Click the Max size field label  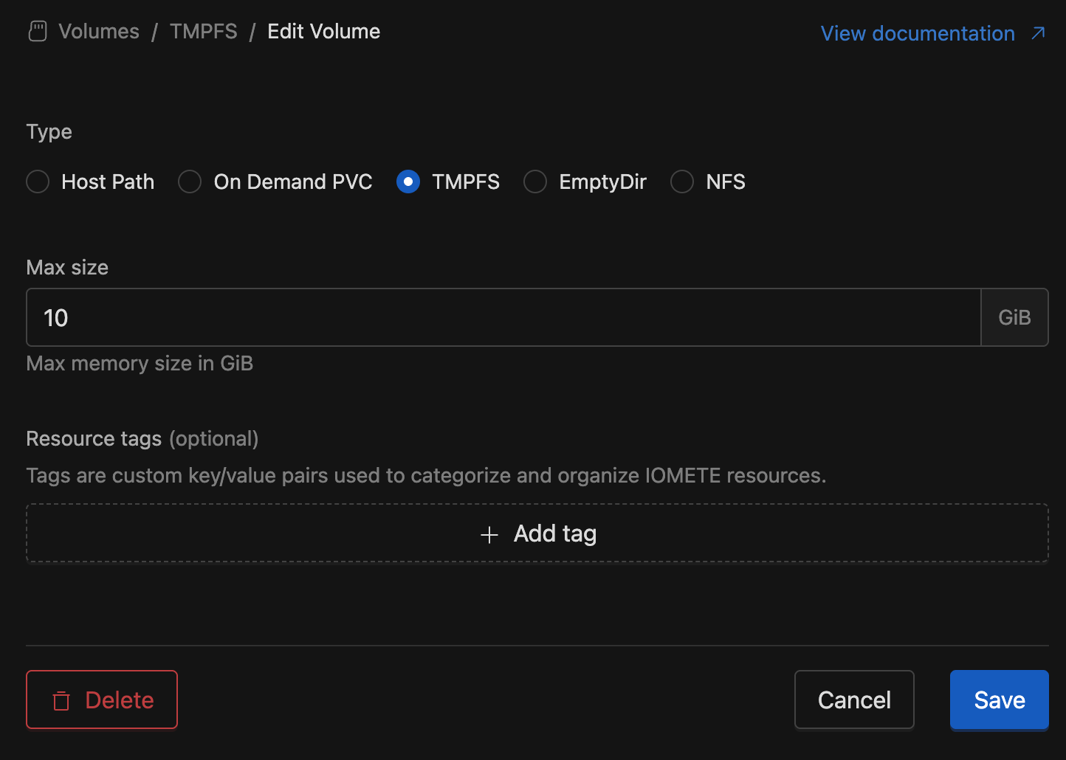tap(67, 267)
